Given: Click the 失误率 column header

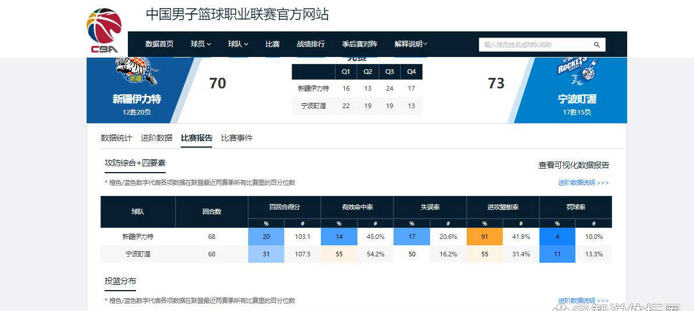Looking at the screenshot, I should click(x=430, y=207).
